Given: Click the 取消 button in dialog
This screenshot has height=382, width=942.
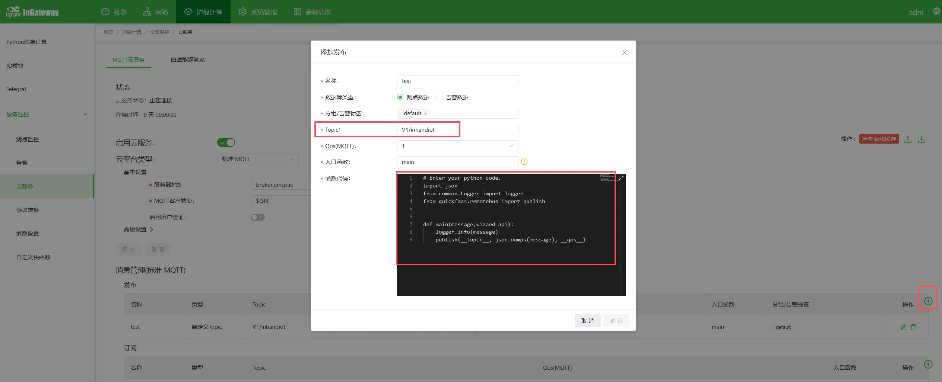Looking at the screenshot, I should [588, 321].
